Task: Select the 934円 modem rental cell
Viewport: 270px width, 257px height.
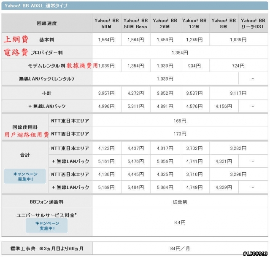Action: (194, 66)
